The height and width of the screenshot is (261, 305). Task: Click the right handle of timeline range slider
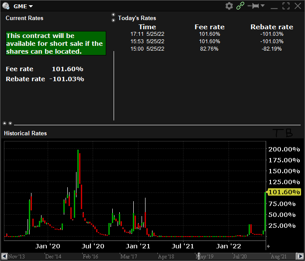click(x=296, y=256)
